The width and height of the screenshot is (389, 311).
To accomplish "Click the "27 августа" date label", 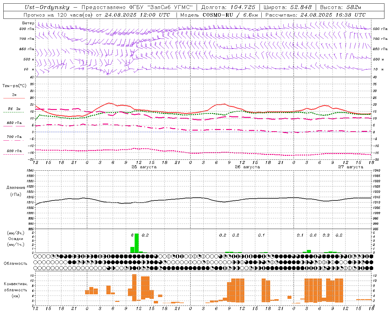I will pos(351,167).
